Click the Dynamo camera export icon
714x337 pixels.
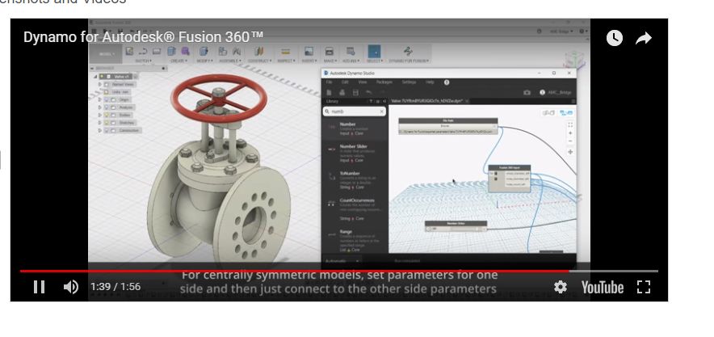[527, 92]
